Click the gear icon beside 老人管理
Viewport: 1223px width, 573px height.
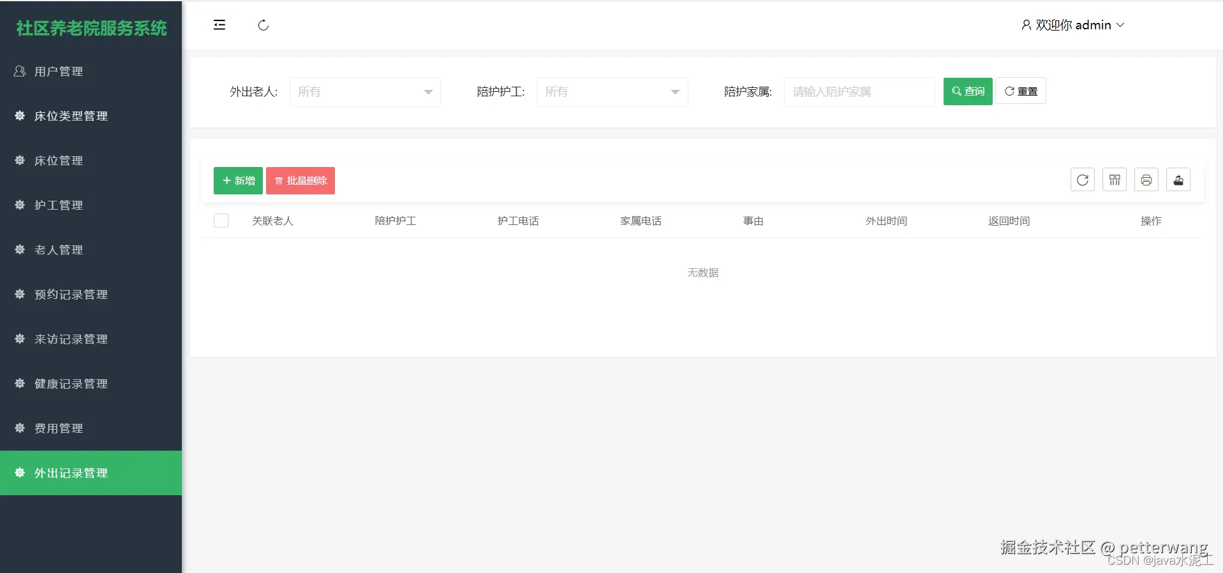(x=20, y=249)
